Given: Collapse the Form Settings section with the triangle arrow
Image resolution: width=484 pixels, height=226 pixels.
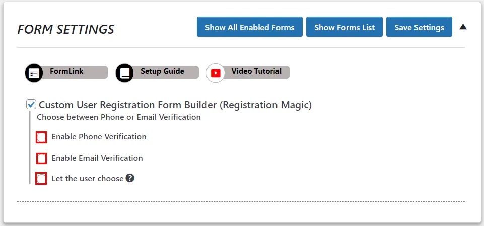Looking at the screenshot, I should pos(463,27).
